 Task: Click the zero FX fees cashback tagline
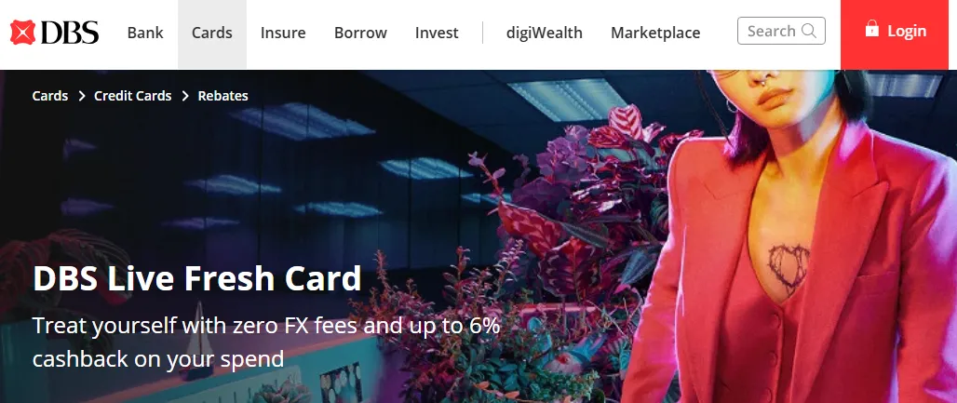tap(266, 342)
